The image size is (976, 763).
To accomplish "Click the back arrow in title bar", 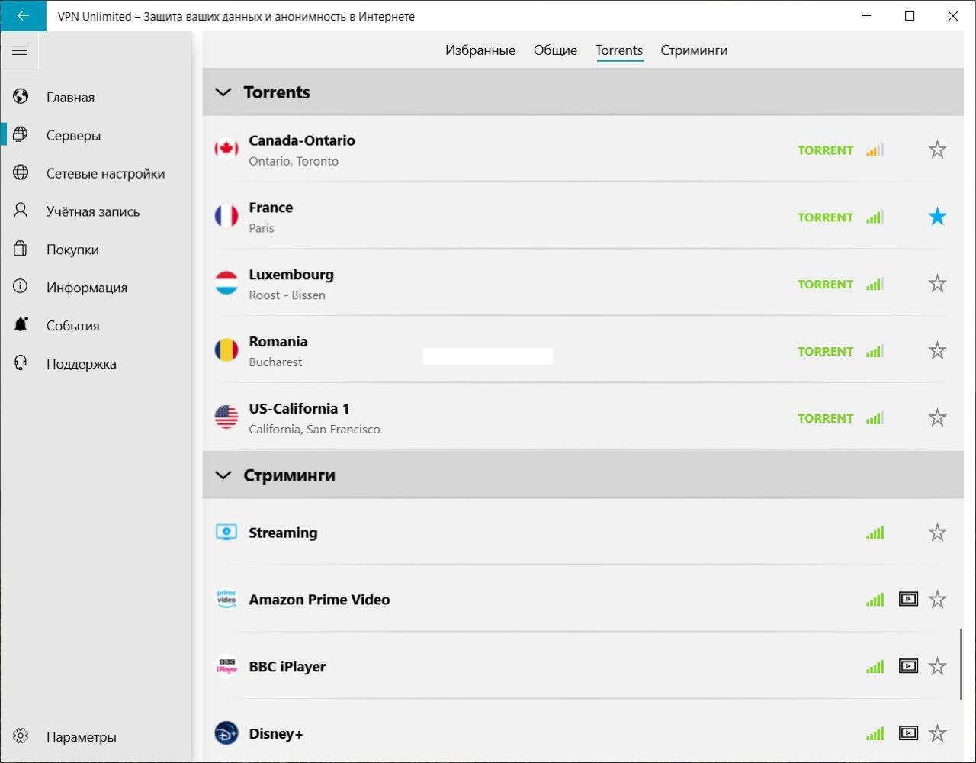I will pyautogui.click(x=23, y=16).
